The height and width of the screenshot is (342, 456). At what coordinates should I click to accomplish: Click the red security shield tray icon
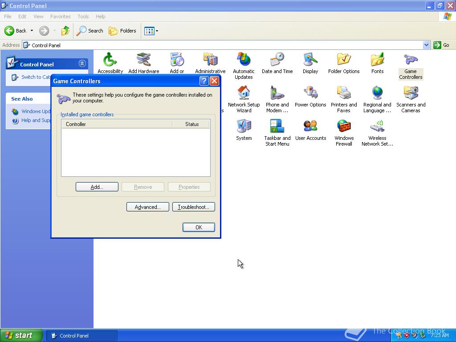click(407, 335)
